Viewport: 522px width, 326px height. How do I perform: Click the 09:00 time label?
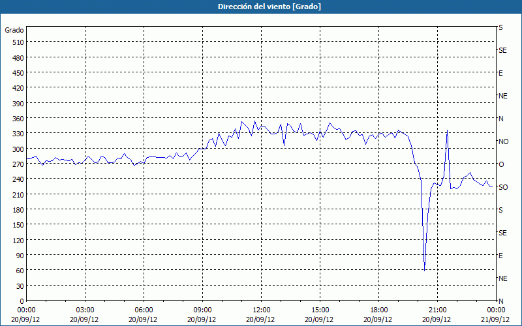click(x=202, y=310)
